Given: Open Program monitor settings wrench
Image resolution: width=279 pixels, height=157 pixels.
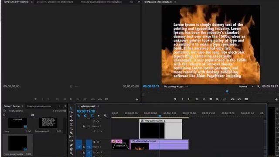Looking at the screenshot, I should (258, 86).
